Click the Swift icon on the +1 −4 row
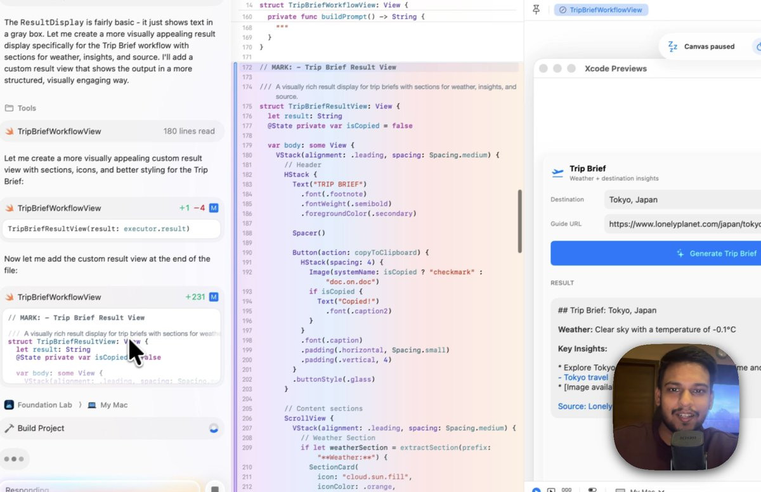The width and height of the screenshot is (761, 492). [10, 208]
